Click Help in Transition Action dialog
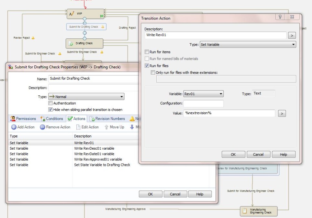 click(284, 155)
